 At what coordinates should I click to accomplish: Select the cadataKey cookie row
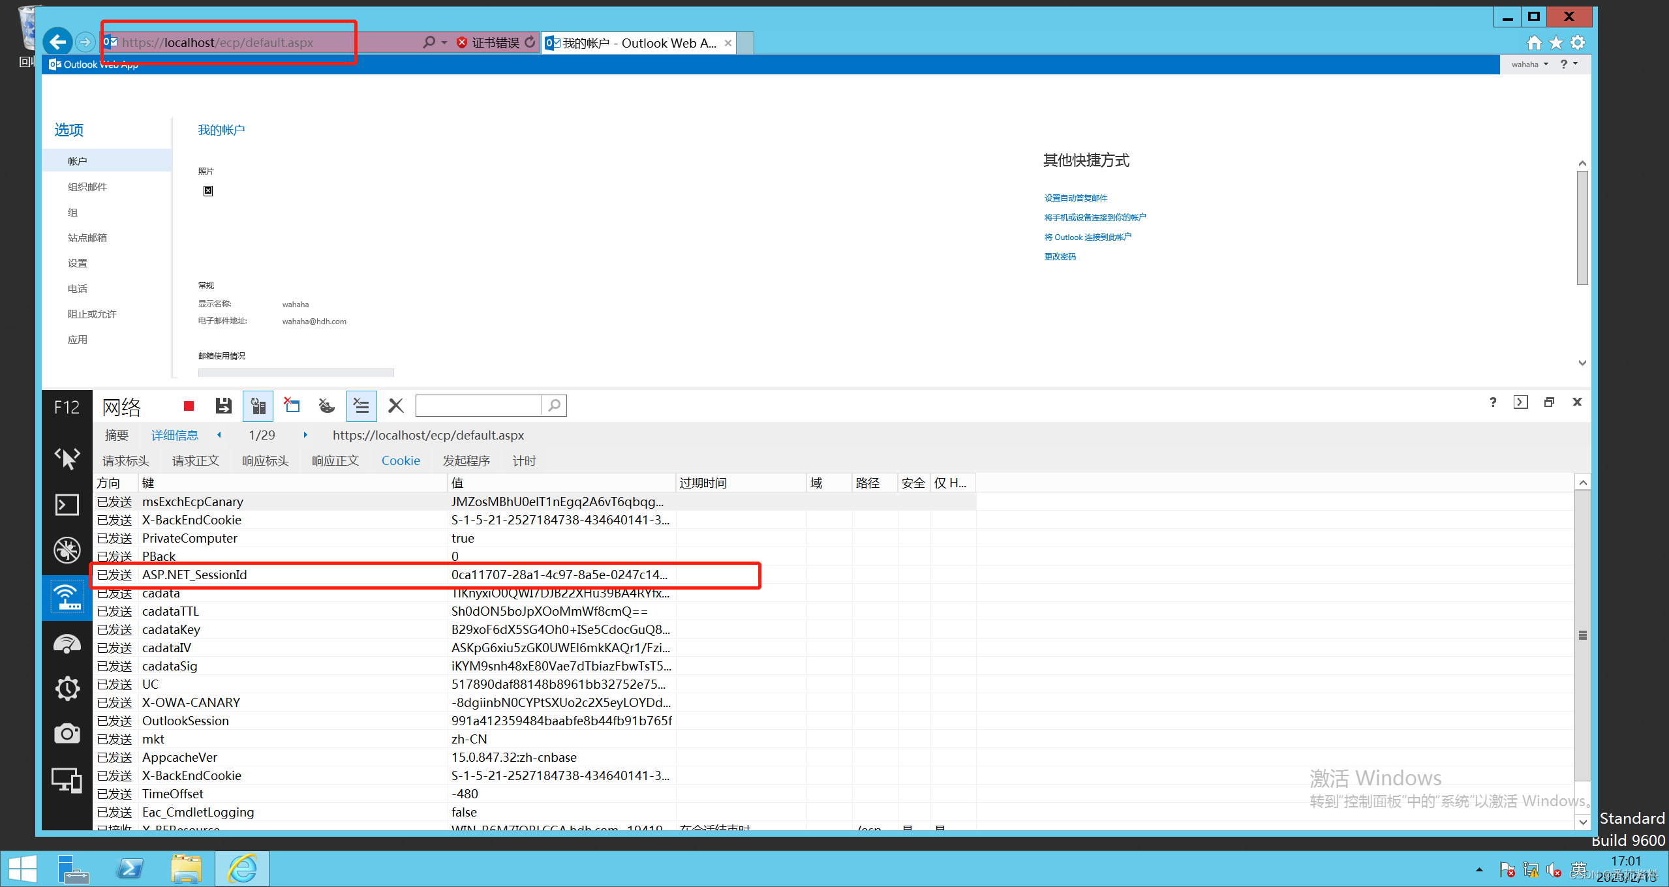pyautogui.click(x=535, y=629)
